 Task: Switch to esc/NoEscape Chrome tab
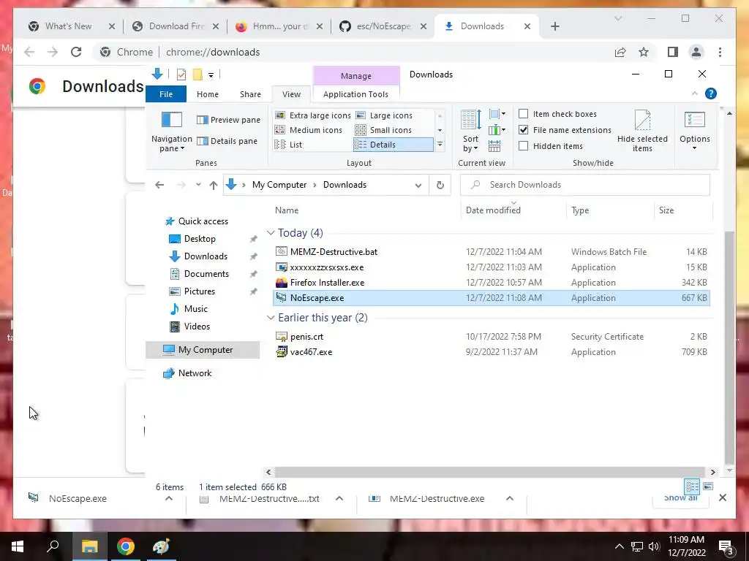coord(383,26)
